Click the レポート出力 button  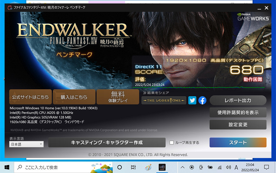pyautogui.click(x=238, y=100)
